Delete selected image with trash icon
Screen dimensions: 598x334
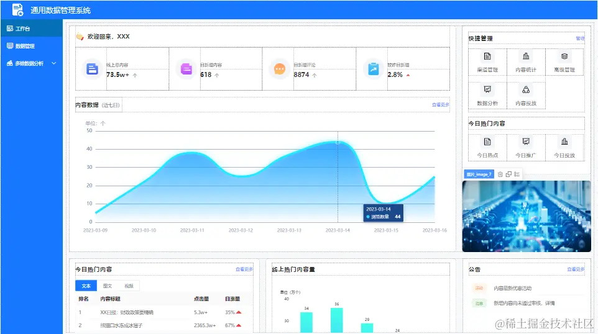(500, 174)
